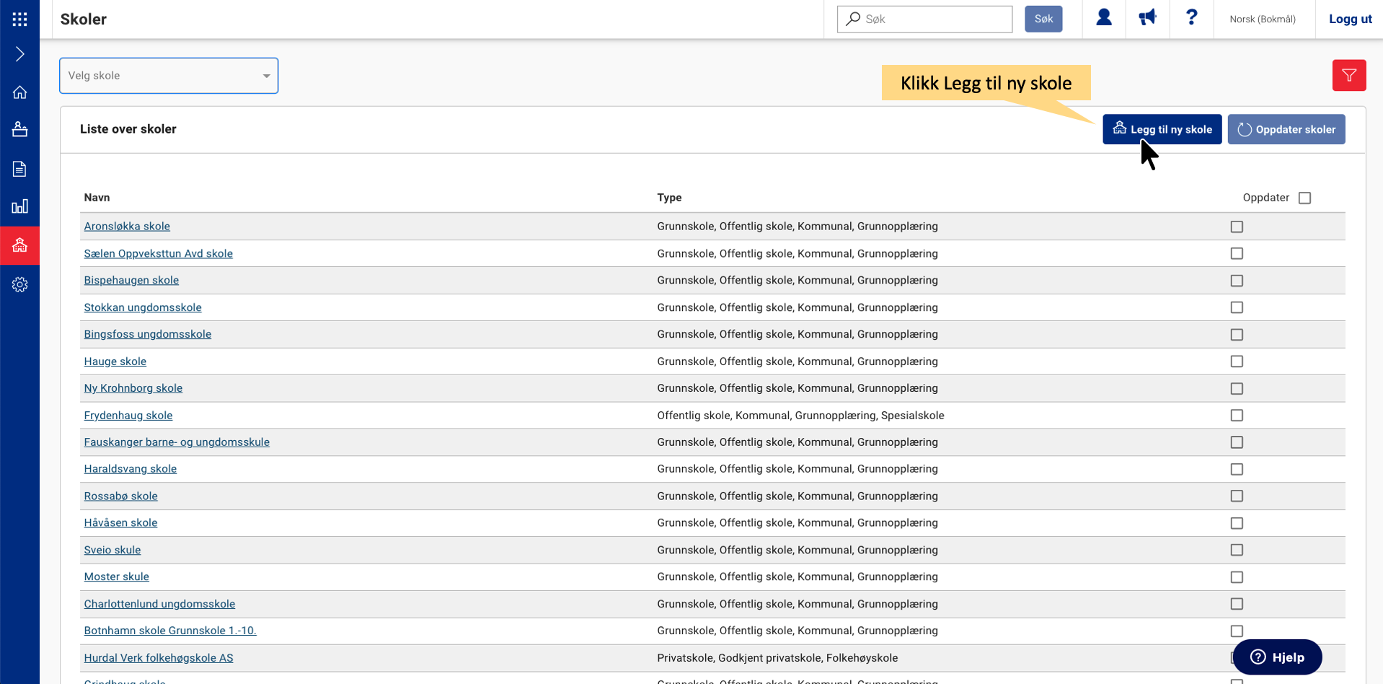Open the settings gear in sidebar
Screen dimensions: 1383x684
tap(19, 285)
